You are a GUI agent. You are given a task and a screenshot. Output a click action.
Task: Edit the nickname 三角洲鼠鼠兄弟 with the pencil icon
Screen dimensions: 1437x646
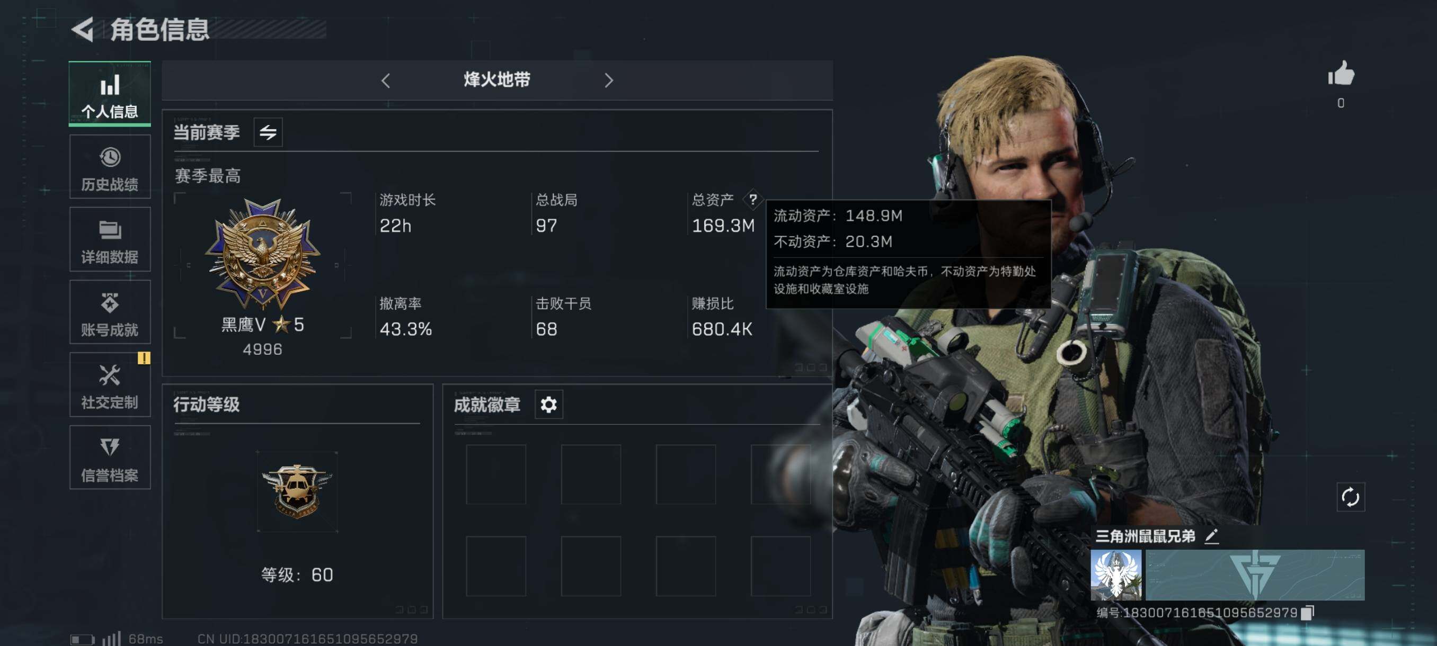tap(1212, 536)
